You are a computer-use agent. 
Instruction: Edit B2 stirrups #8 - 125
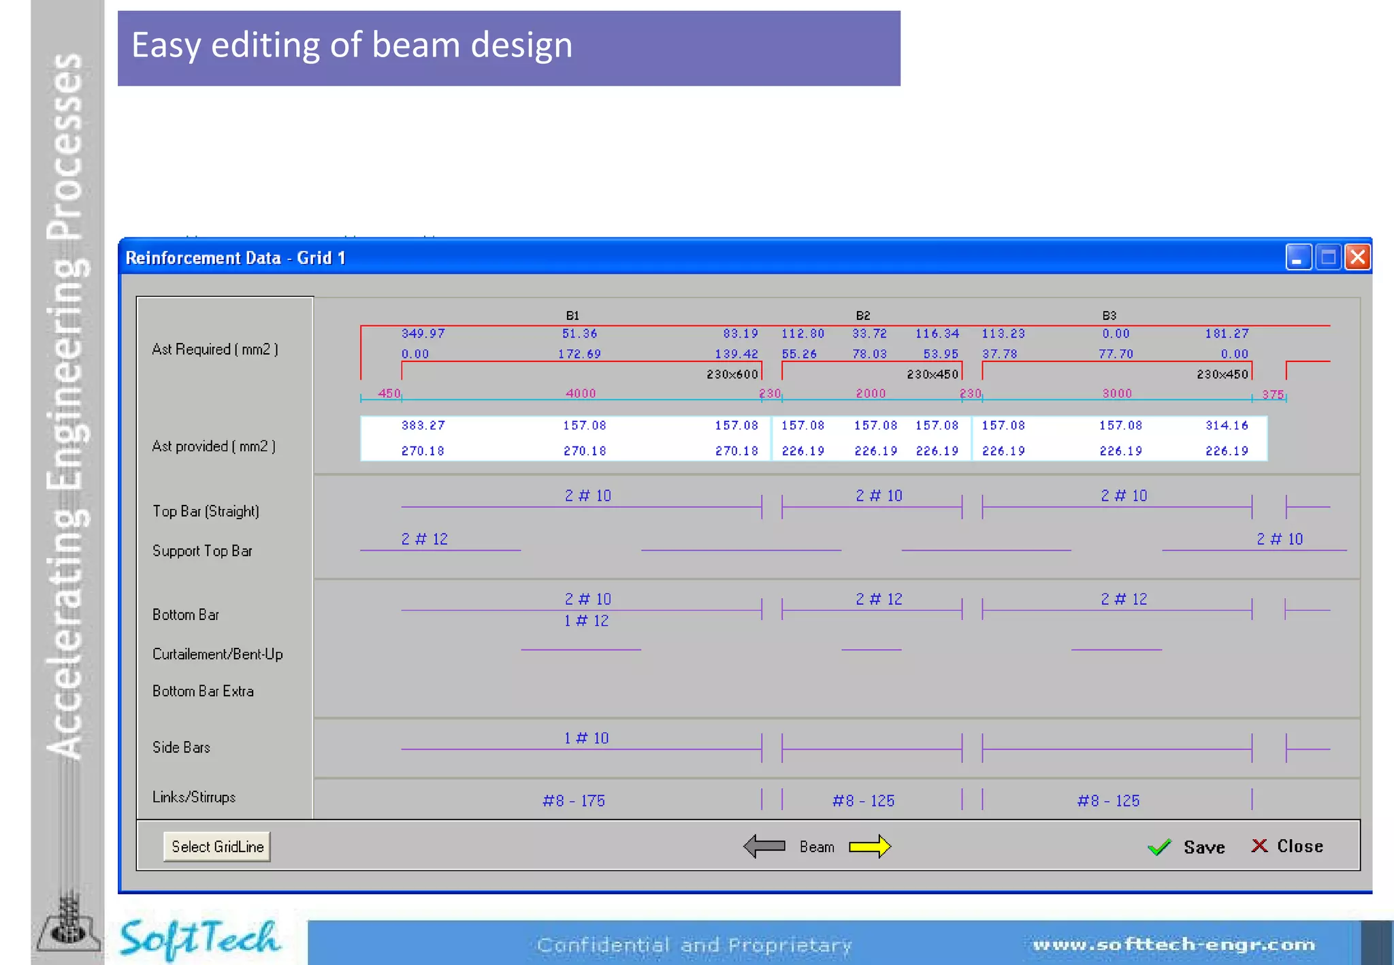pyautogui.click(x=864, y=801)
